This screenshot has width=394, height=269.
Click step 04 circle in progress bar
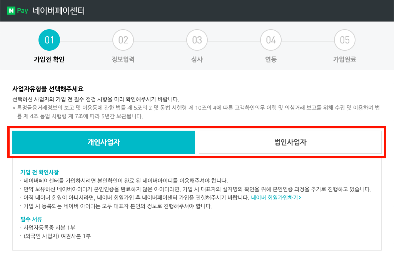pyautogui.click(x=271, y=40)
